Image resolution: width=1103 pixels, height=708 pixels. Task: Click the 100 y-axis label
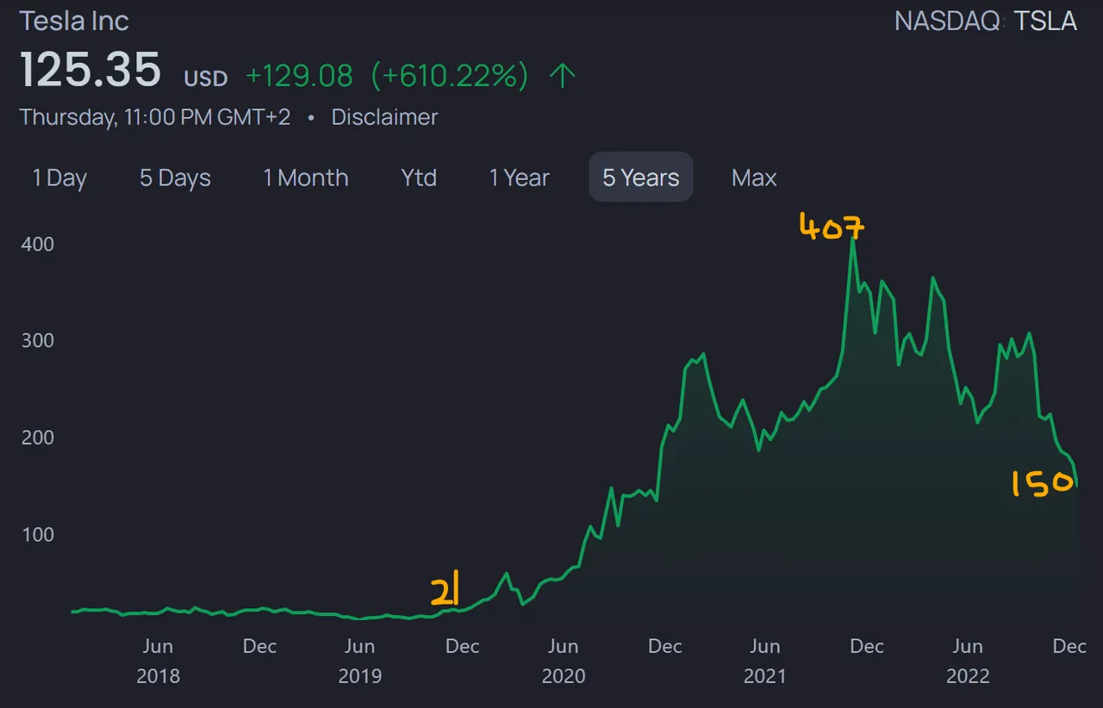(x=37, y=534)
